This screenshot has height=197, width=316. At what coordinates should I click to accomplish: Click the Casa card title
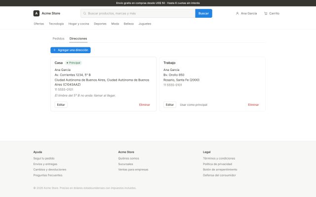(58, 63)
